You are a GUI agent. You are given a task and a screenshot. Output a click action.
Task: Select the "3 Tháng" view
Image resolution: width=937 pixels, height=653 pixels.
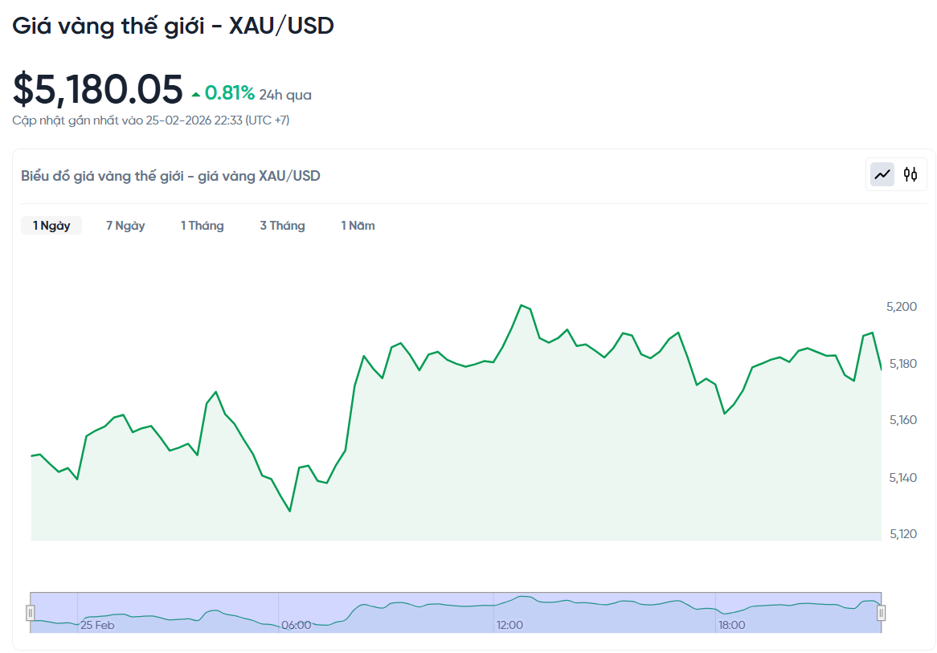click(282, 225)
